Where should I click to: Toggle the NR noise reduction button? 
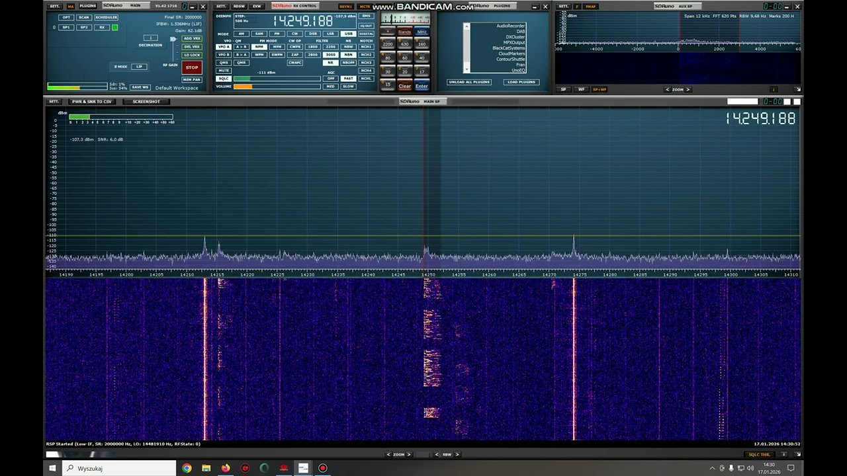pos(330,62)
